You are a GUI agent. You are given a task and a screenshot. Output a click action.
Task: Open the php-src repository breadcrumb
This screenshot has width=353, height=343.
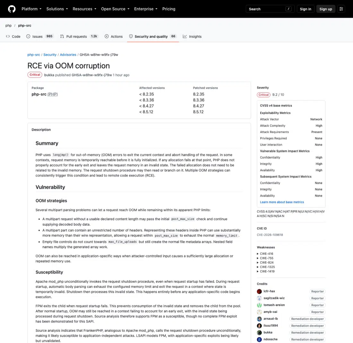(x=24, y=25)
